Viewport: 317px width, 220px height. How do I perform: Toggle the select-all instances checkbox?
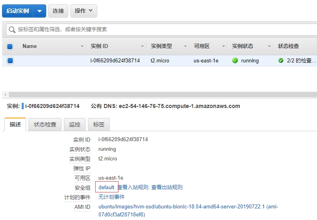click(x=10, y=46)
